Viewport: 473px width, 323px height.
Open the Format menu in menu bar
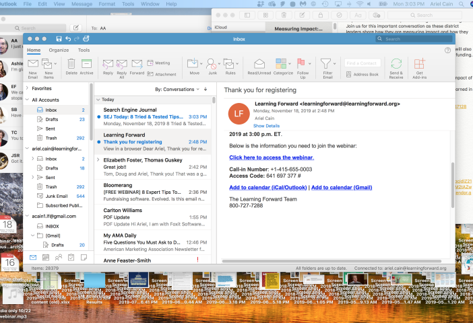(x=106, y=4)
